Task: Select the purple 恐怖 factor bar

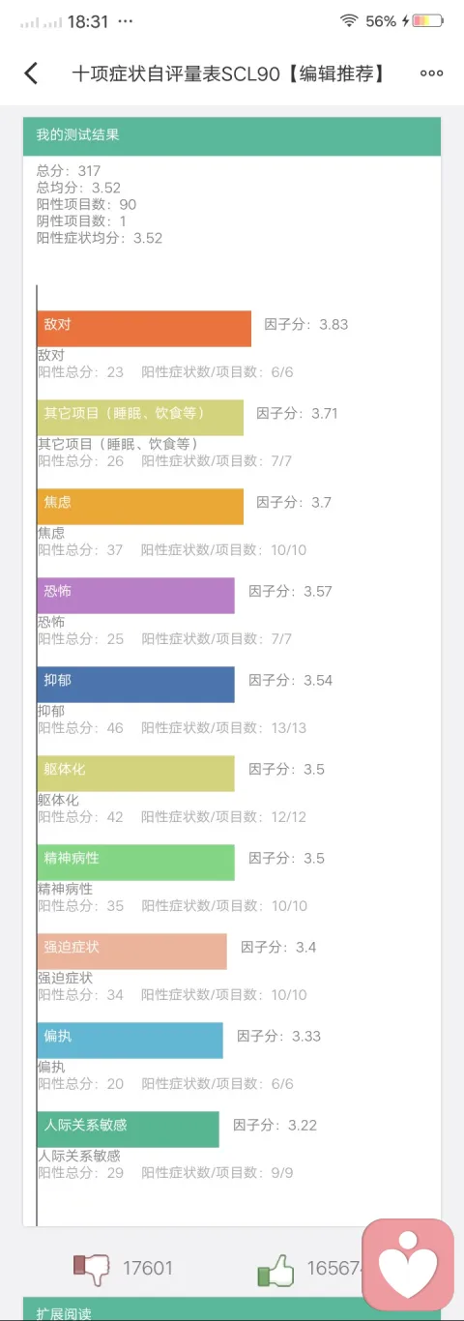Action: click(x=136, y=596)
